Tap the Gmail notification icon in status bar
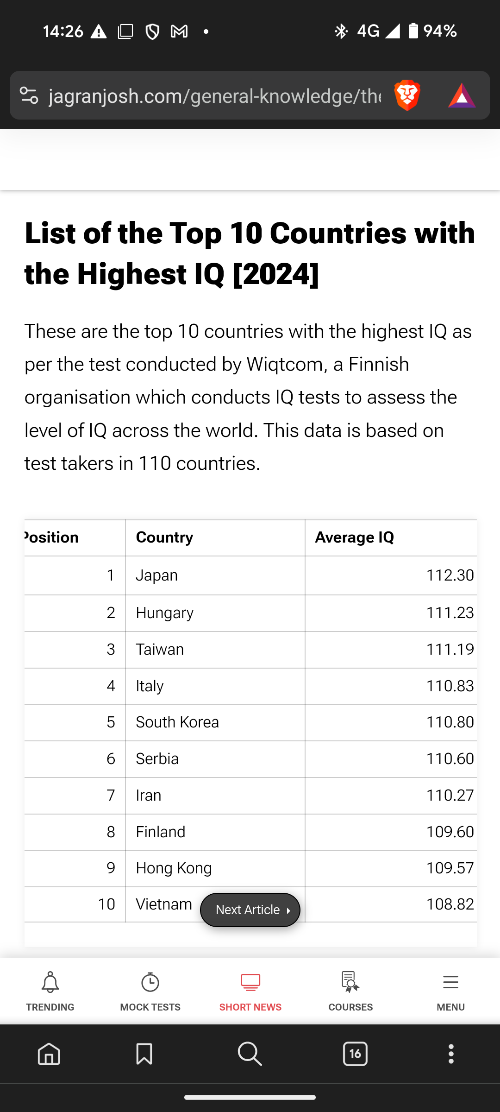 pos(179,32)
